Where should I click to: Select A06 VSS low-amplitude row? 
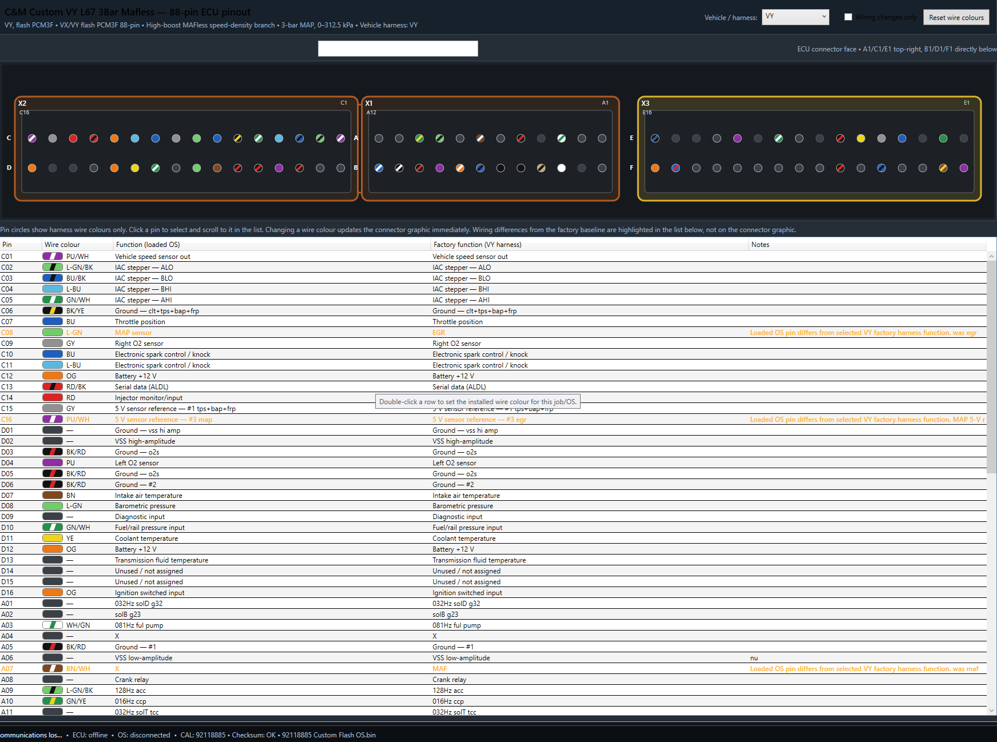(493, 658)
